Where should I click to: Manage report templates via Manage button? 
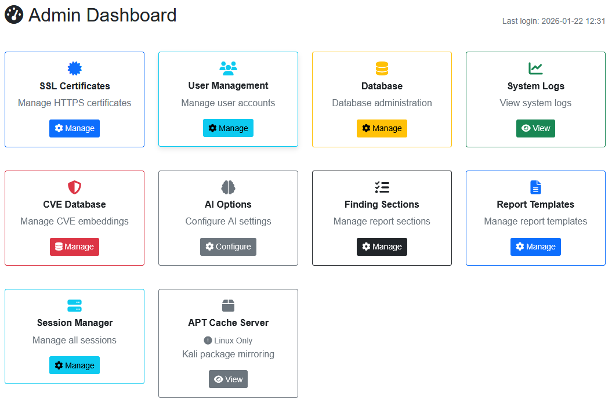[x=535, y=247]
